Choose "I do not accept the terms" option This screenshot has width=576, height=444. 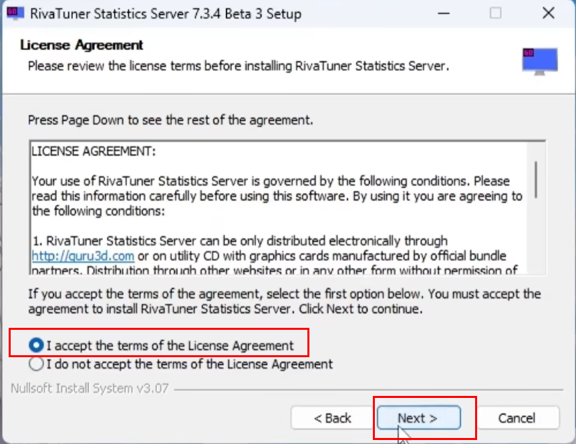click(37, 364)
